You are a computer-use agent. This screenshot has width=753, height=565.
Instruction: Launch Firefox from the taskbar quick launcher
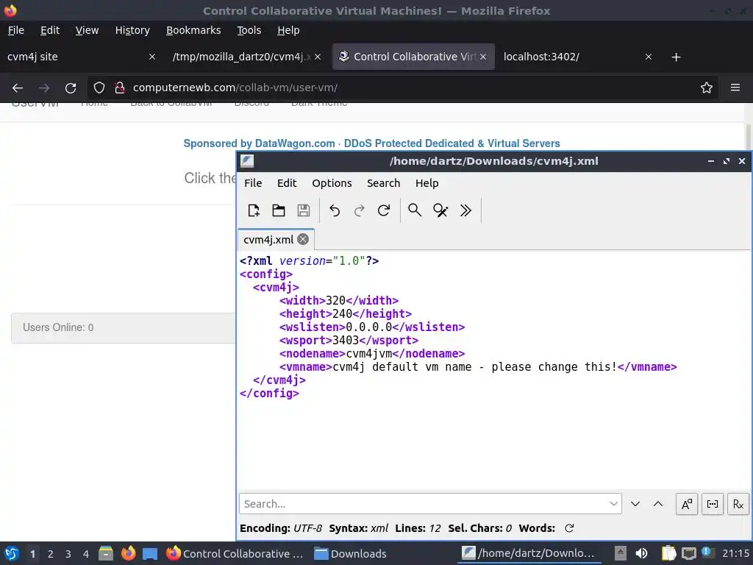tap(128, 553)
